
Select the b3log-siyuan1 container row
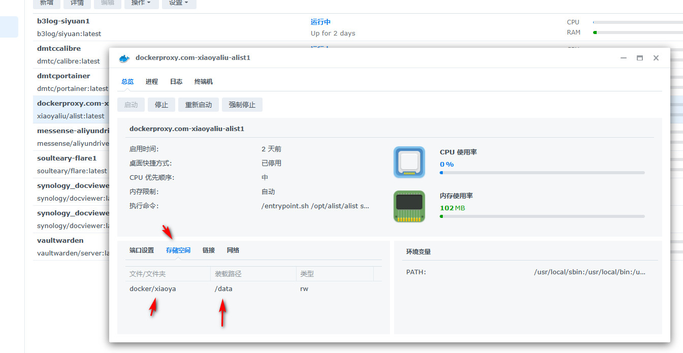(x=358, y=27)
